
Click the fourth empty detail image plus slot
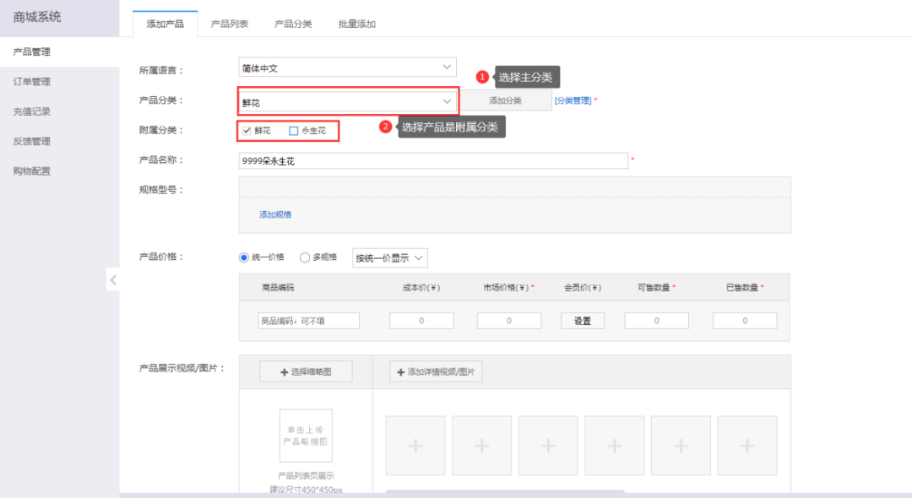tap(614, 446)
